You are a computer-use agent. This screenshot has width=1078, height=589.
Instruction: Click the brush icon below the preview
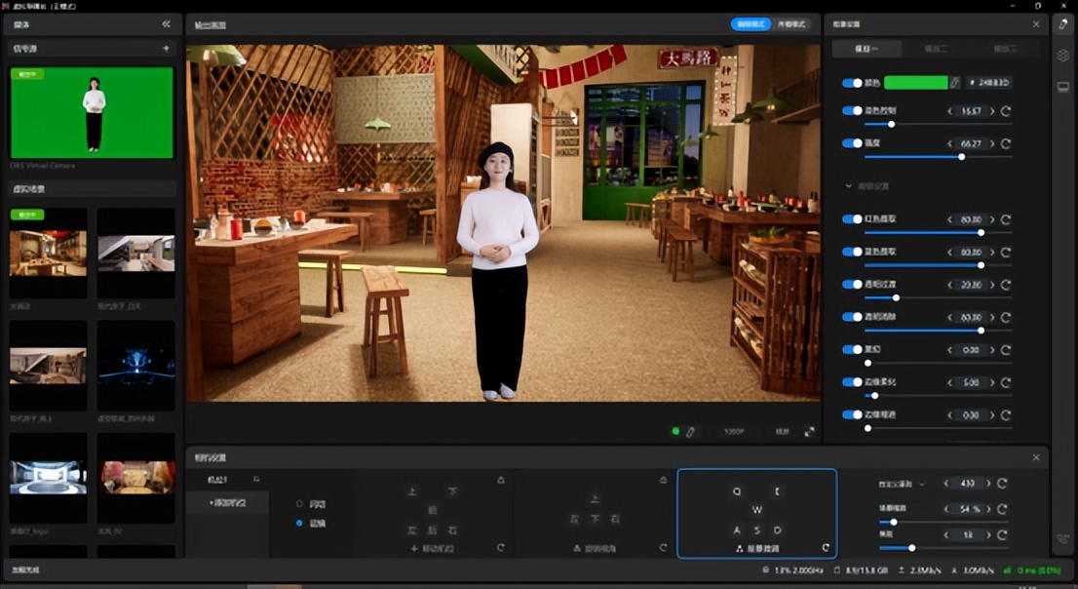coord(690,431)
